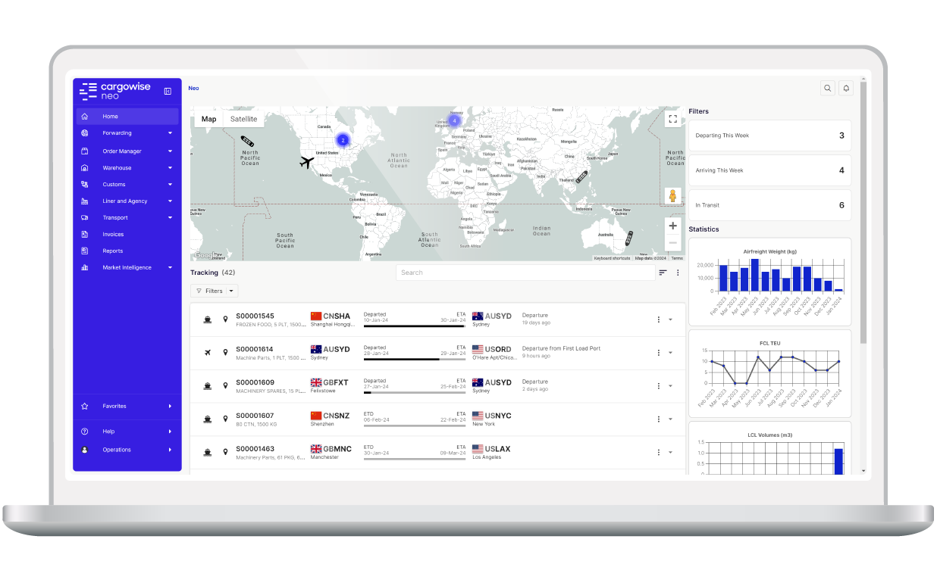The image size is (937, 561).
Task: Click the airplane marker on the map
Action: coord(307,162)
